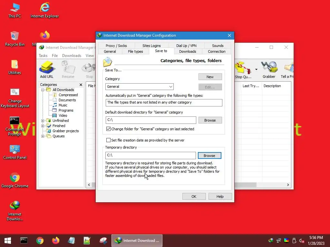Expand the Queues tree node
This screenshot has width=330, height=247.
click(43, 136)
